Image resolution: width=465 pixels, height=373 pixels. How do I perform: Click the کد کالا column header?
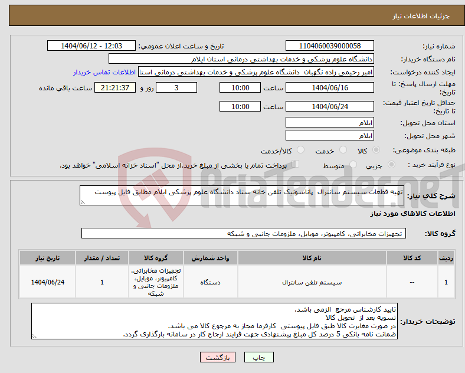tap(412, 258)
